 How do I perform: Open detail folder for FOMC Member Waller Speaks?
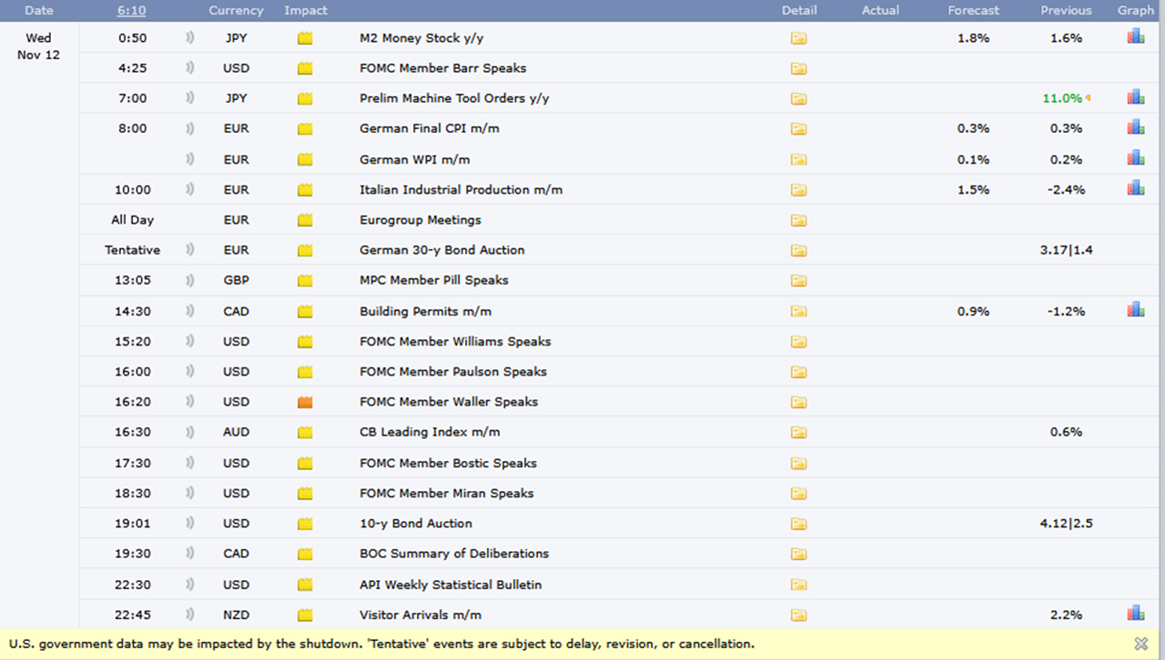coord(798,402)
